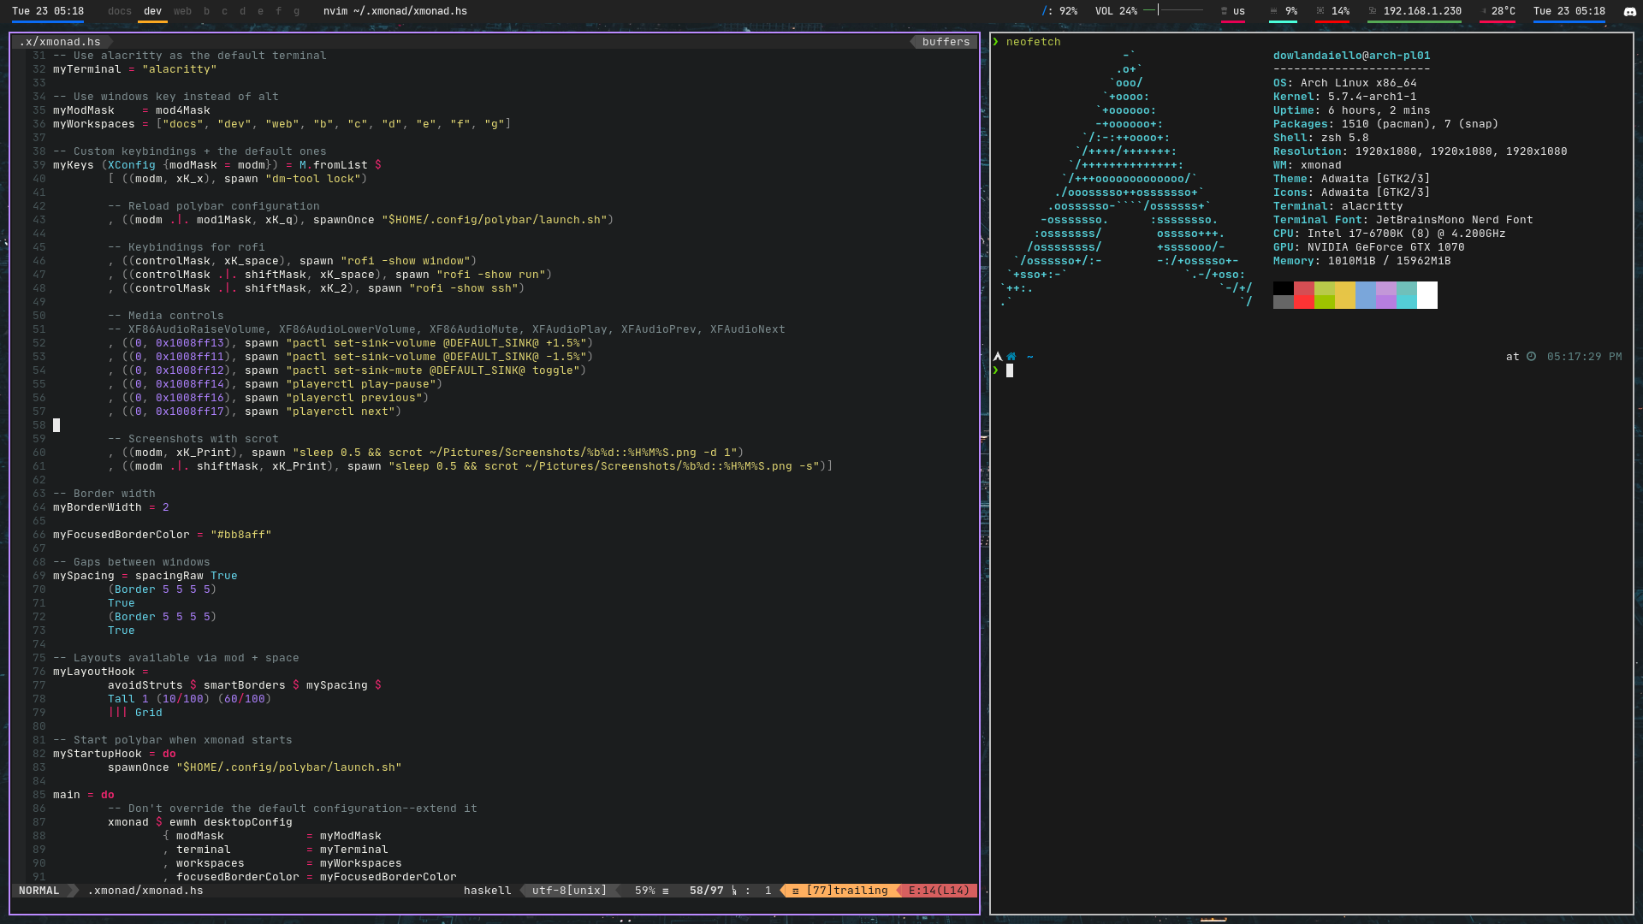Click the terminal cursor at the empty prompt

click(x=1010, y=370)
